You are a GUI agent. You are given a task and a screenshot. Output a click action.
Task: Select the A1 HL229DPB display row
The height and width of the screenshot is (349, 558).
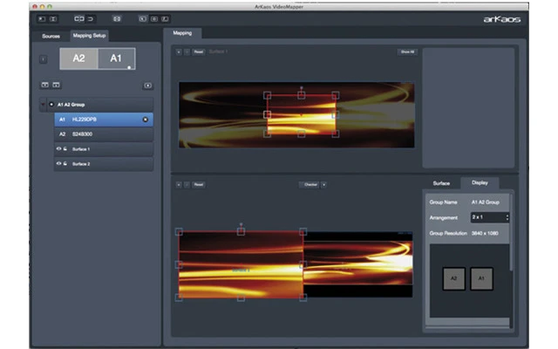click(x=104, y=120)
